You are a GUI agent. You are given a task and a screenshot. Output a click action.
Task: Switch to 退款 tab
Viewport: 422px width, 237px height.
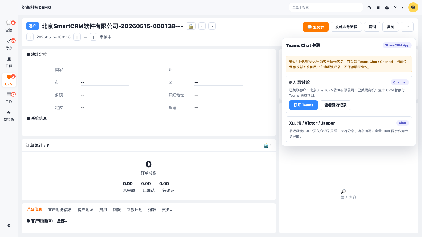152,210
